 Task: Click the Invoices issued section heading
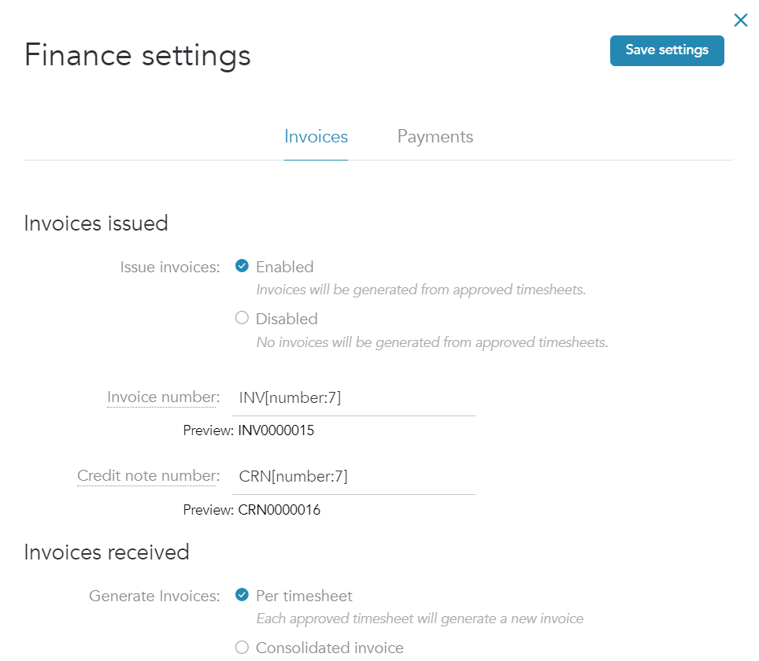click(96, 223)
